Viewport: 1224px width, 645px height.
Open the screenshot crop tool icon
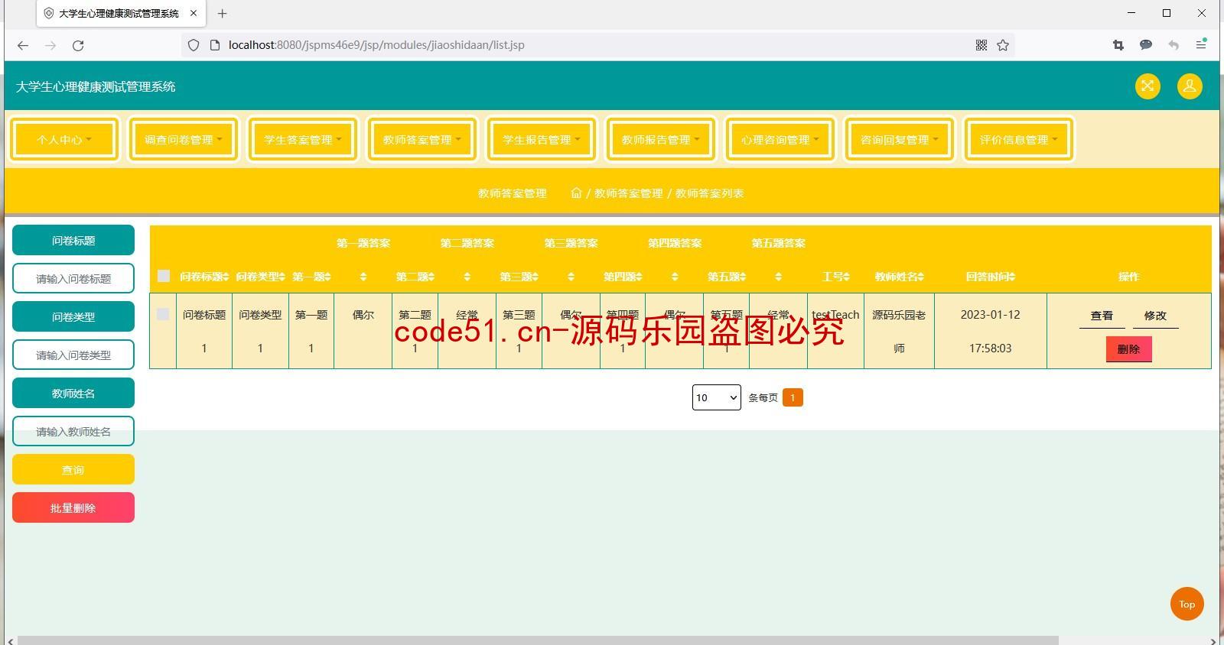(1118, 45)
